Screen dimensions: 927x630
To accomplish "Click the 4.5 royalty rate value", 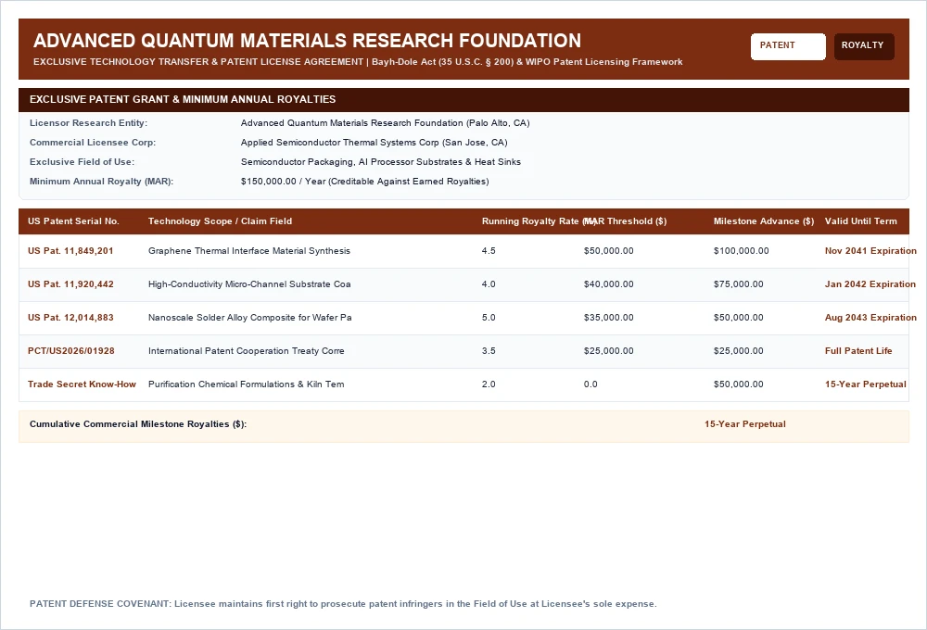I will tap(489, 251).
